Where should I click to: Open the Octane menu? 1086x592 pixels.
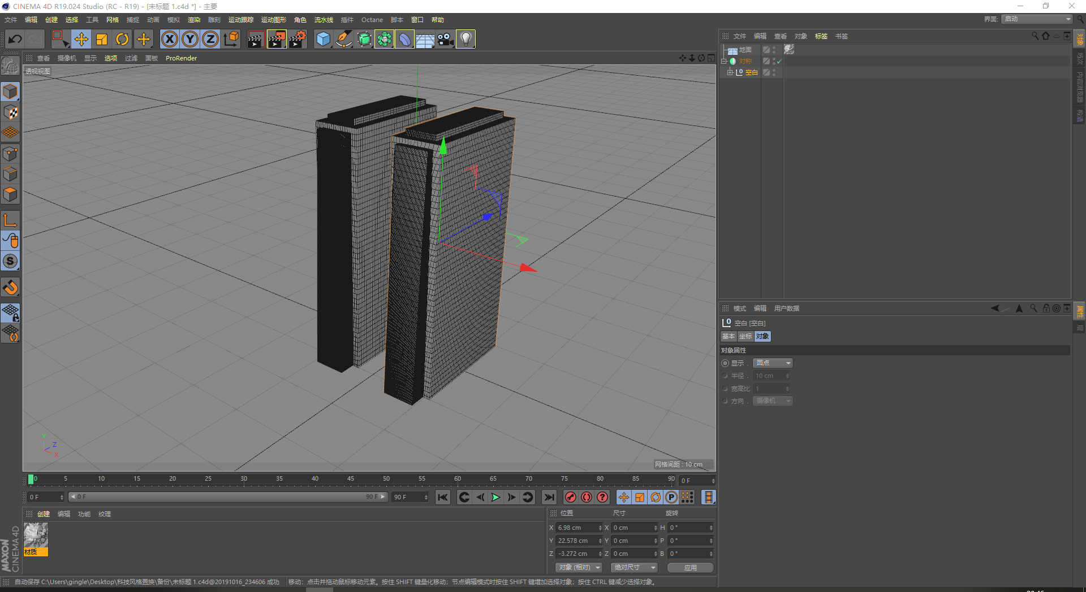pyautogui.click(x=372, y=20)
